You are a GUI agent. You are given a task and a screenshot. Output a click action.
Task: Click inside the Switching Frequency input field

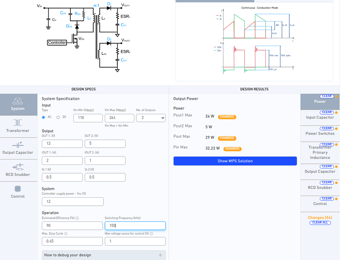tap(135, 225)
